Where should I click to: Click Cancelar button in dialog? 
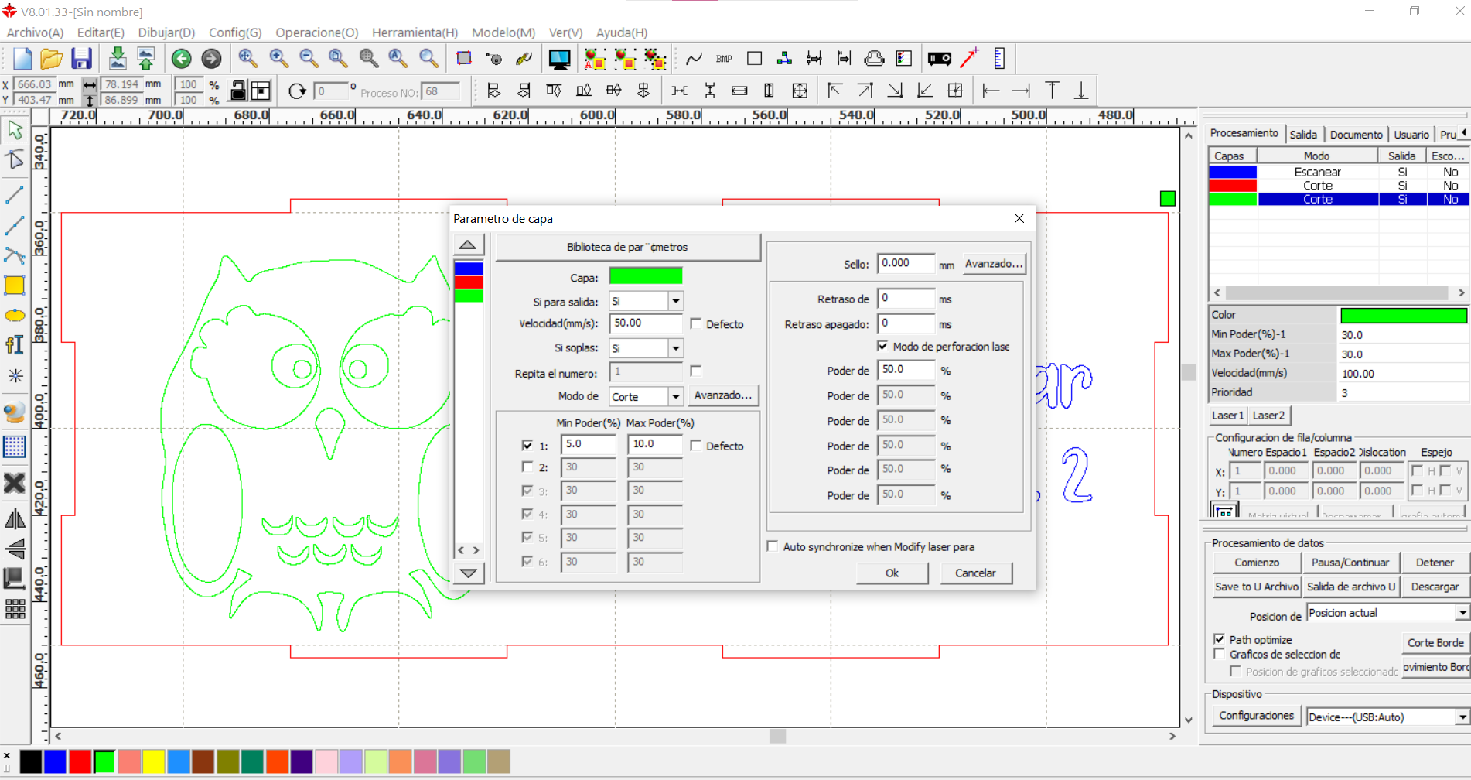(975, 573)
